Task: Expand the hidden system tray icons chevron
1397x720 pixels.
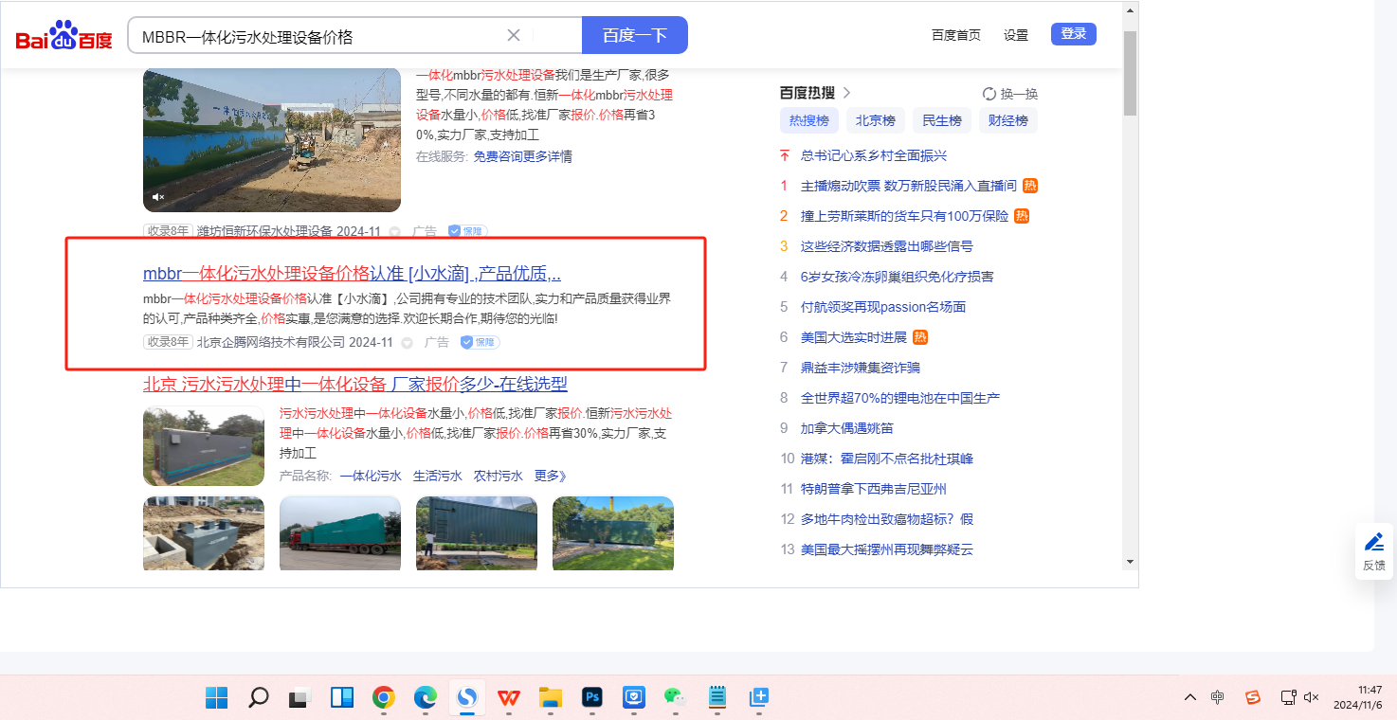Action: [1190, 697]
